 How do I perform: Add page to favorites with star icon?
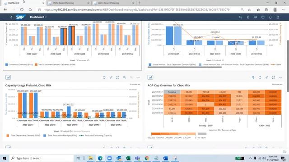249,9
